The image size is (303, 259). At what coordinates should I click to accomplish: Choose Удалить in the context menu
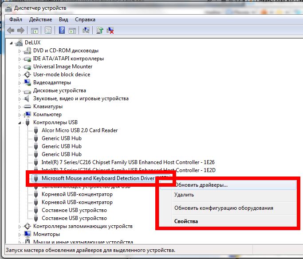pyautogui.click(x=184, y=195)
